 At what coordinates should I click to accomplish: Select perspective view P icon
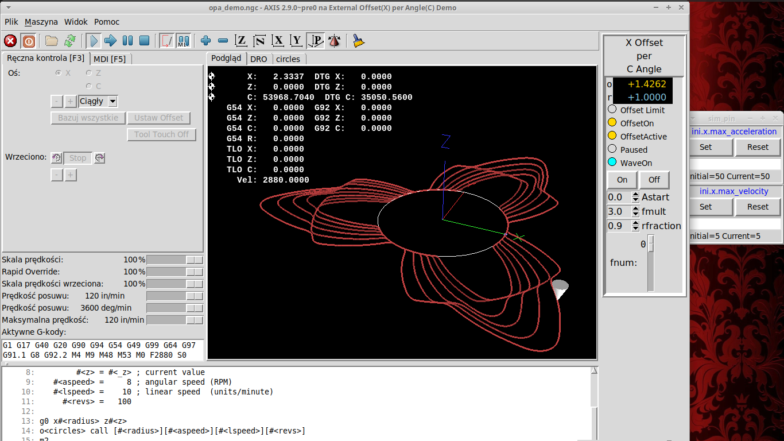316,41
